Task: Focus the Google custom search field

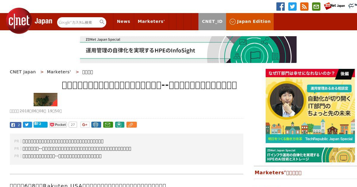Action: pyautogui.click(x=78, y=22)
